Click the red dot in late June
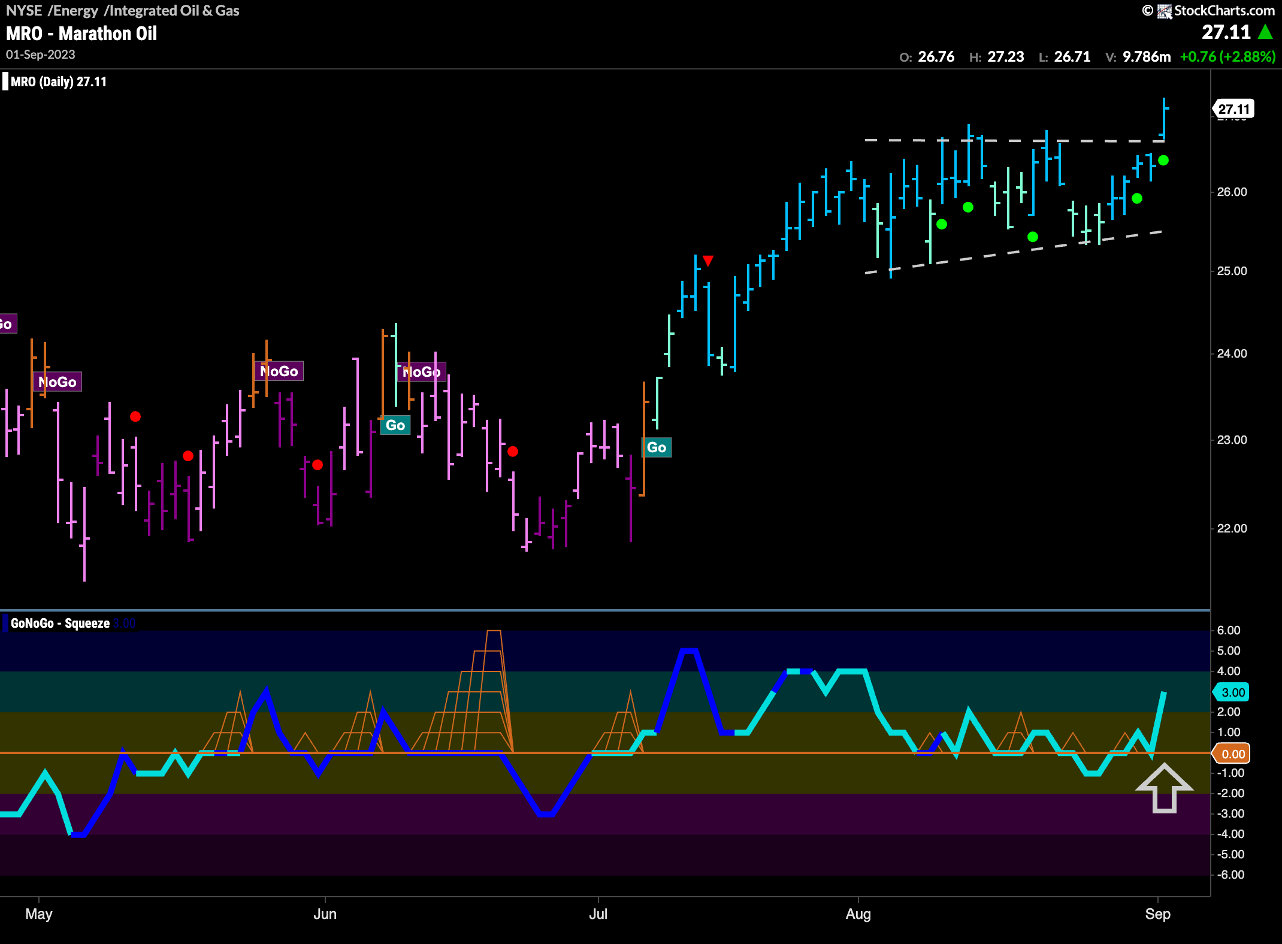Screen dimensions: 1282x944 pos(513,452)
